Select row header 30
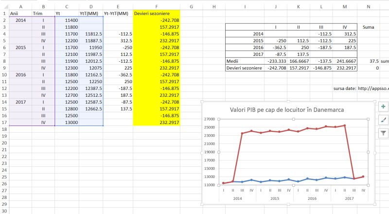Screen dimensions: 389x214 click(x=4, y=211)
